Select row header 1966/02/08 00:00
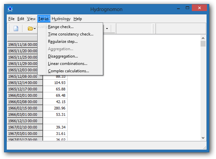This screenshot has height=159, width=216. coord(25,102)
